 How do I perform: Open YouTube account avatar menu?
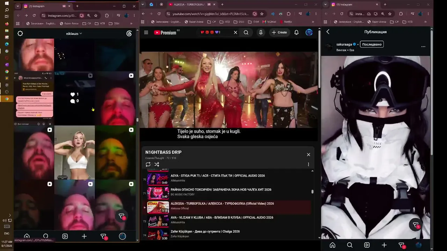click(x=309, y=32)
